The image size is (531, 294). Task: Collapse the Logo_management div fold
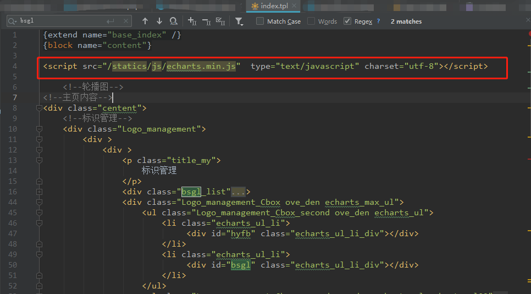(39, 129)
